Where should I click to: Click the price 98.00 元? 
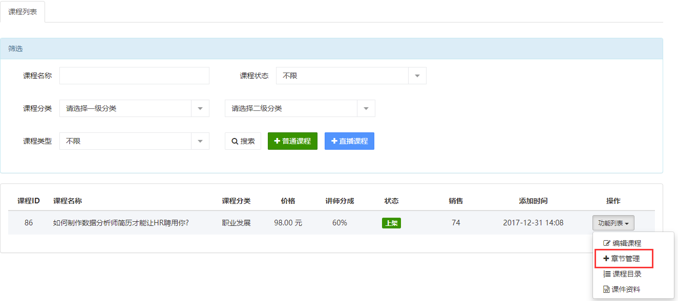click(x=288, y=223)
